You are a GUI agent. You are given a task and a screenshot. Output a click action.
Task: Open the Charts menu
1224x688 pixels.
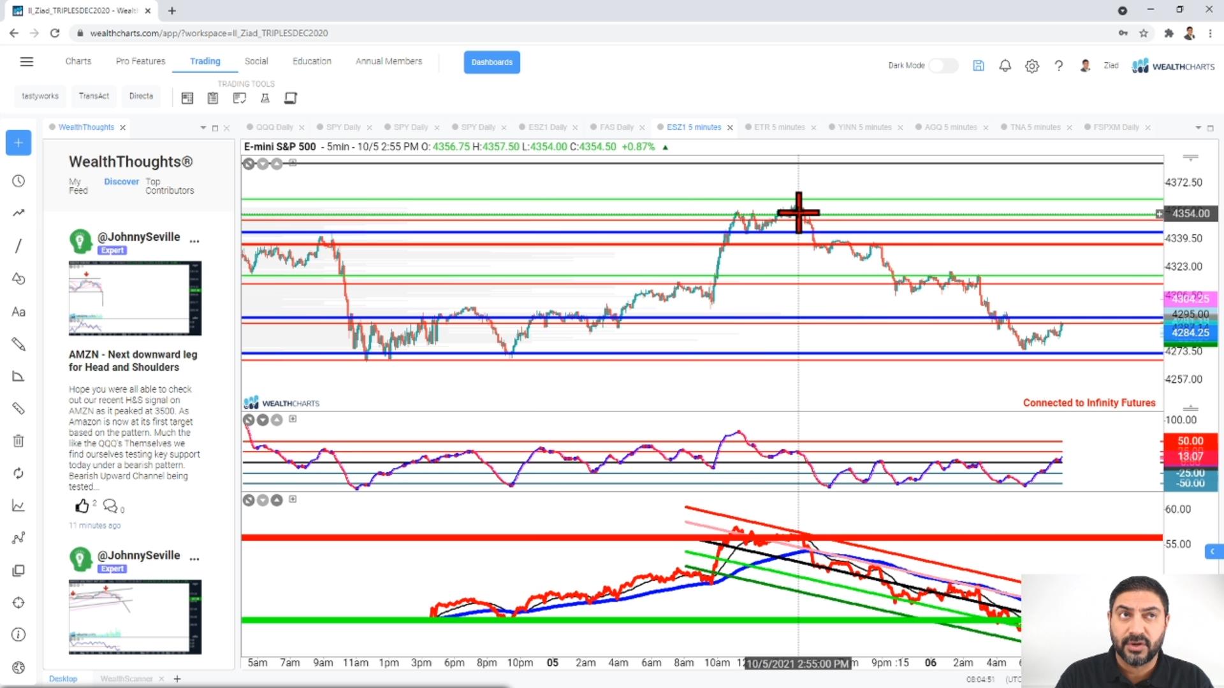tap(78, 61)
